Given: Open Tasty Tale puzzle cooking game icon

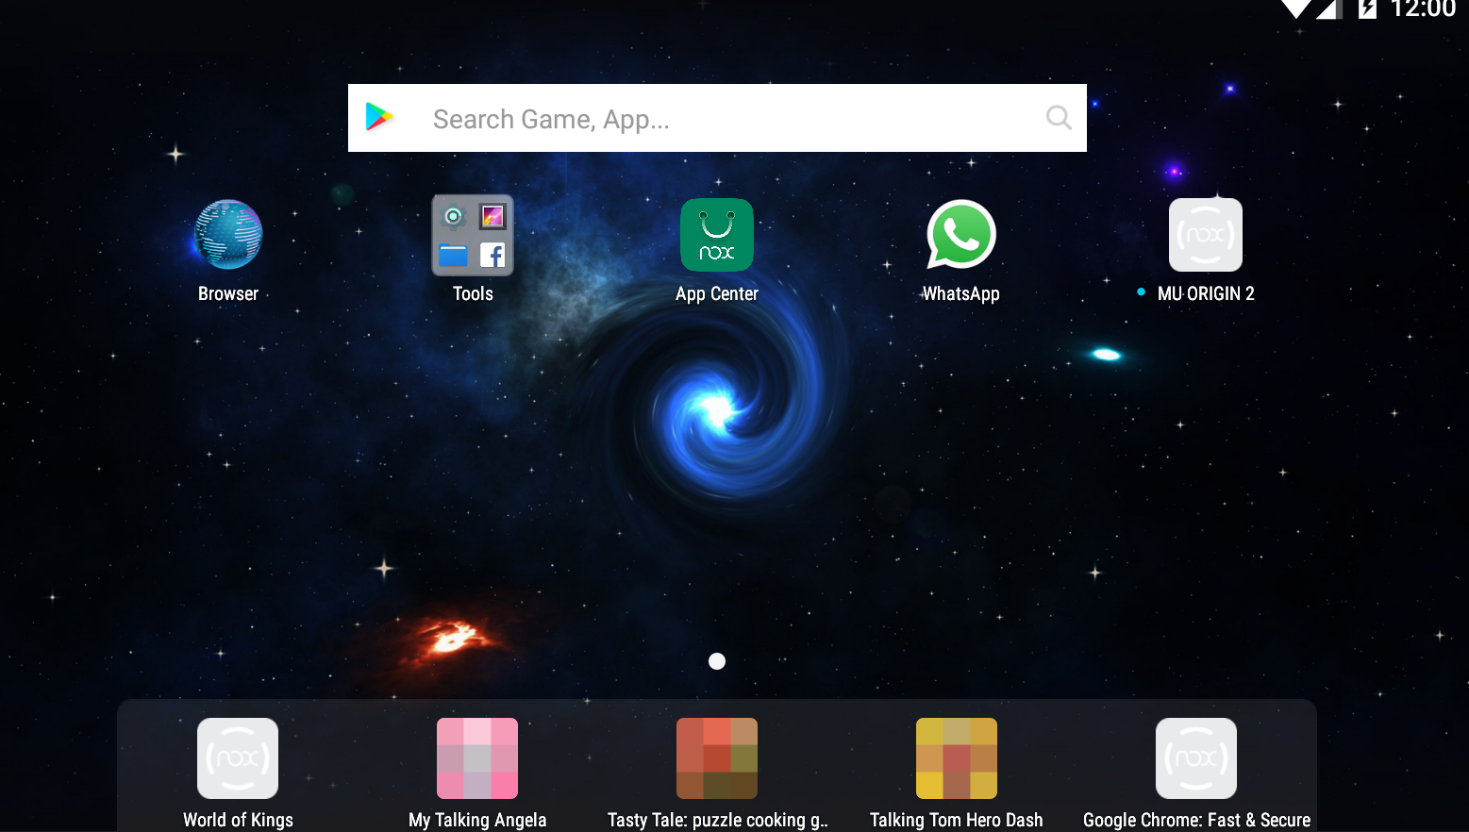Looking at the screenshot, I should pyautogui.click(x=717, y=758).
